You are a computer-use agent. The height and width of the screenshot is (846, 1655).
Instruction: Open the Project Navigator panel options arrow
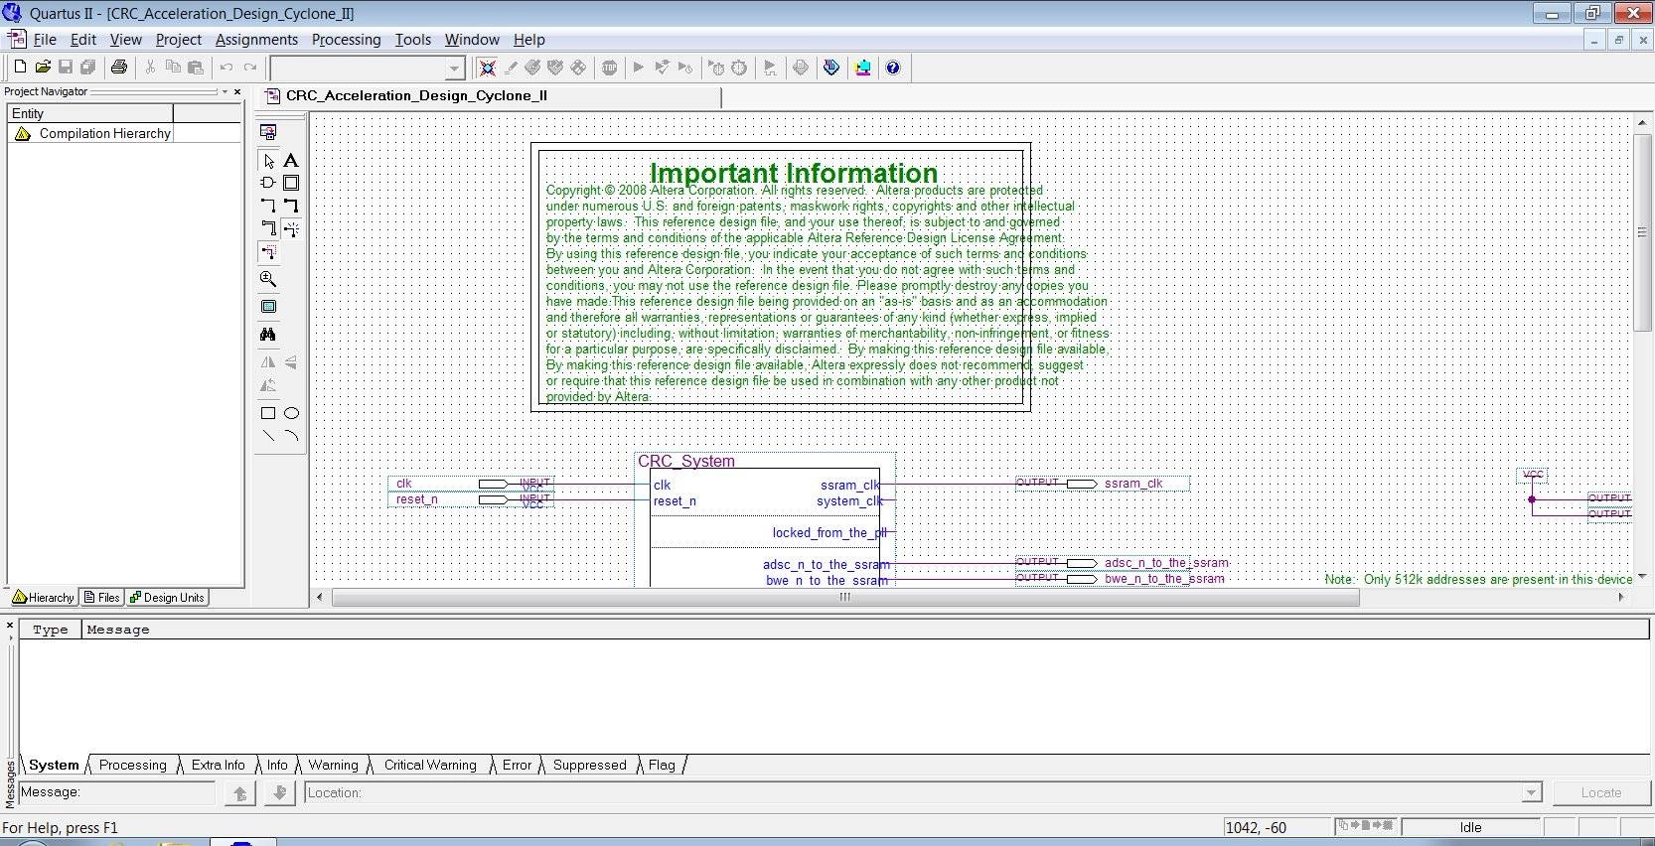point(225,91)
